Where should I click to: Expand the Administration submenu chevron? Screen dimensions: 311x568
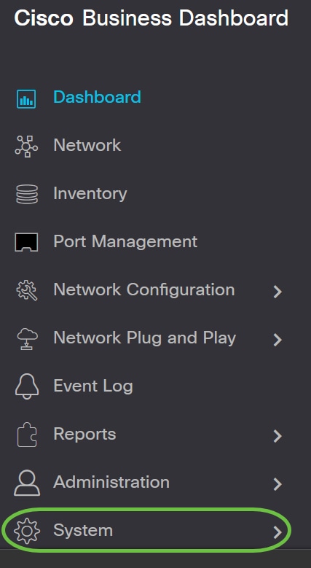277,484
